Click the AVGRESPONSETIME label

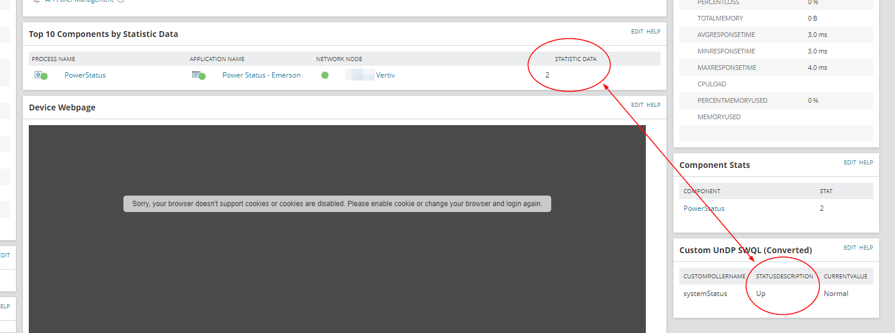pos(726,35)
